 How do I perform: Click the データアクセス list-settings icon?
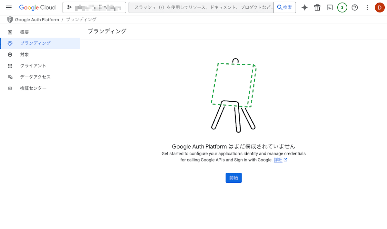click(x=10, y=77)
